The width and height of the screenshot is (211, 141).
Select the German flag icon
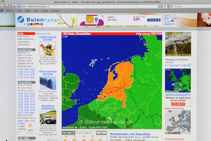(37, 24)
